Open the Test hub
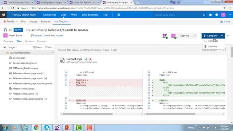Screen dimensions: 233x131 [105, 15]
